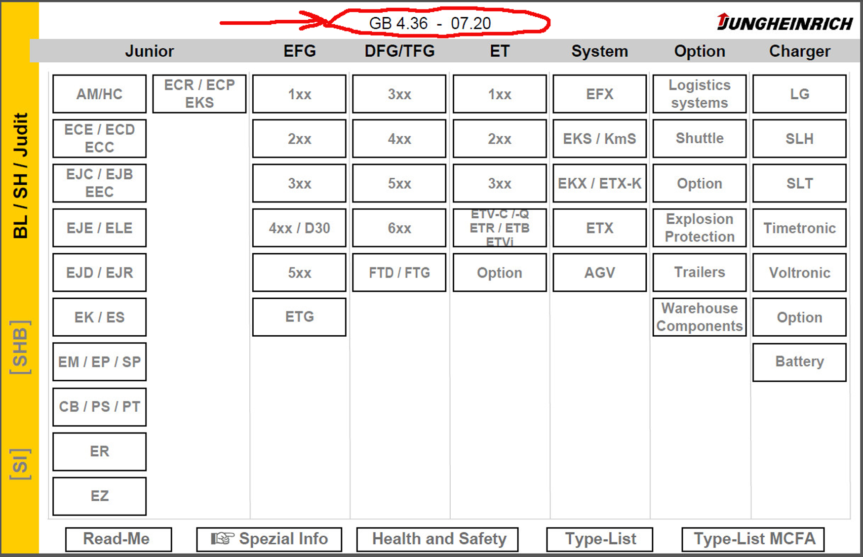Open the Read-Me button

pyautogui.click(x=118, y=539)
